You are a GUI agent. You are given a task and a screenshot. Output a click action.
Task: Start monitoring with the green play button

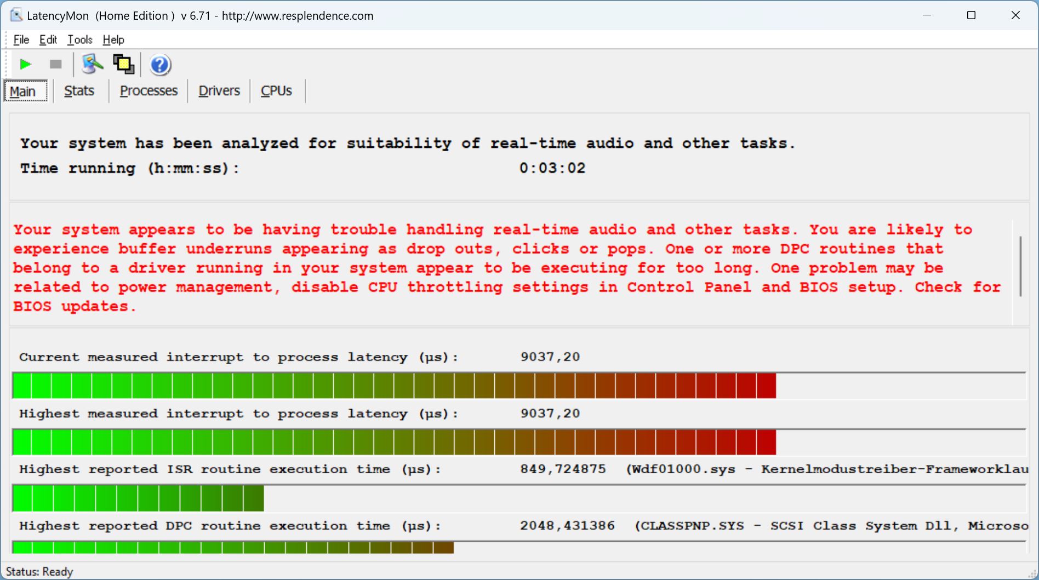click(25, 65)
